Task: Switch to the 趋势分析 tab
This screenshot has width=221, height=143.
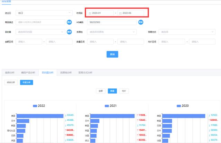Action: tap(10, 73)
